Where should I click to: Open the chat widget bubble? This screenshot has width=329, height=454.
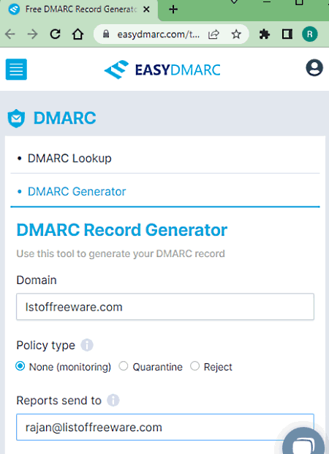[x=303, y=442]
